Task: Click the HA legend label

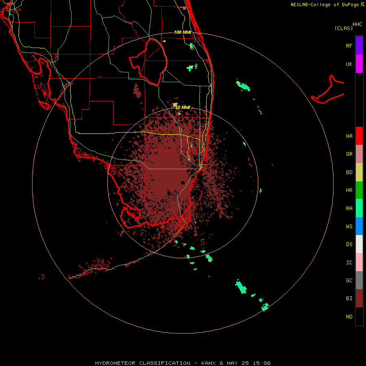Action: [349, 136]
